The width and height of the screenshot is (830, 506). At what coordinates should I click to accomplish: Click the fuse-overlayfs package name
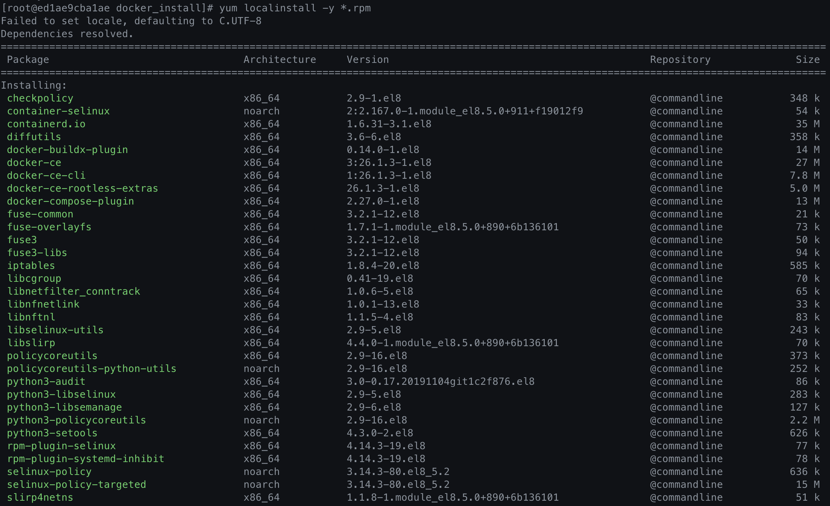[x=49, y=227]
